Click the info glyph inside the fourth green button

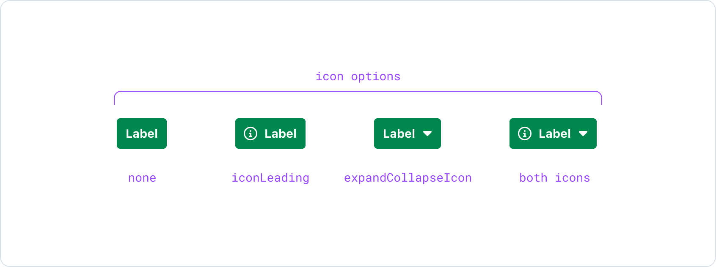click(x=525, y=133)
